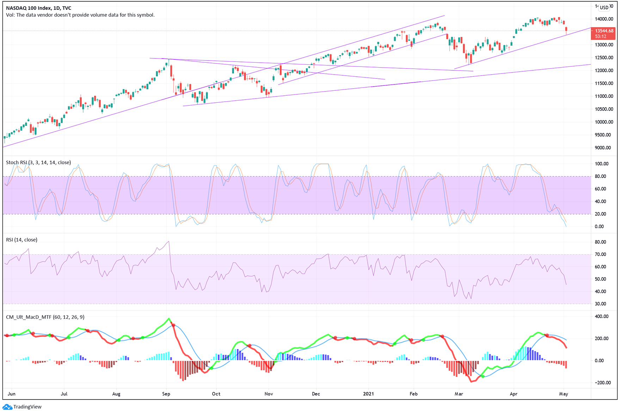Screen dimensions: 620x414
Task: Click the bar countdown timer 53:12
Action: 601,37
